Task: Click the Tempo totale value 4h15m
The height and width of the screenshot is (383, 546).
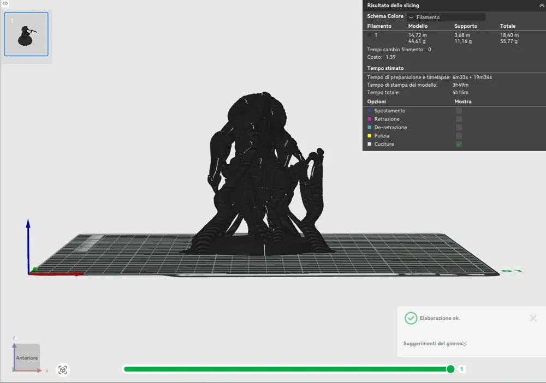Action: click(460, 93)
